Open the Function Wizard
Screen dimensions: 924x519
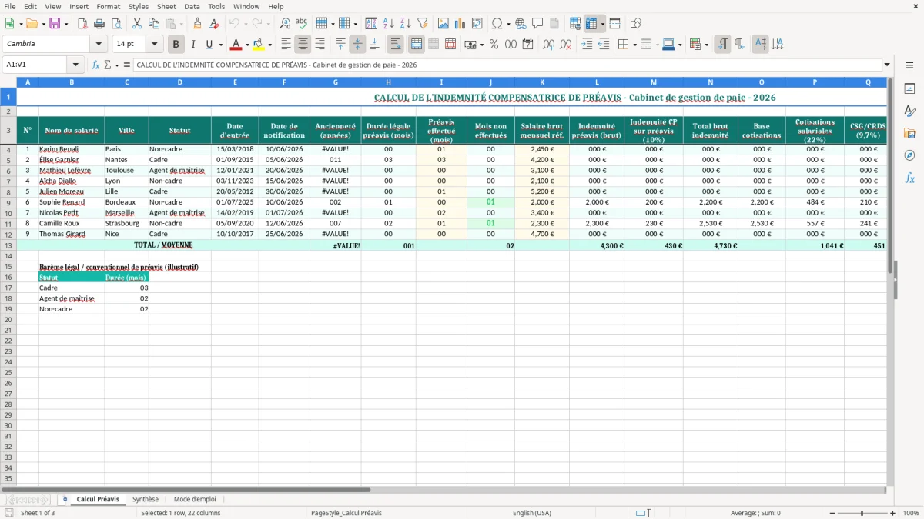coord(95,65)
